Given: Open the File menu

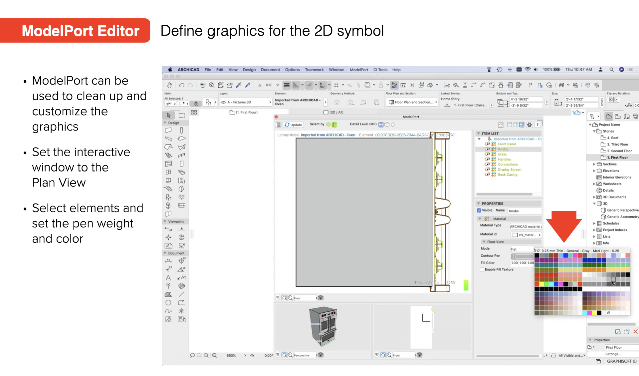Looking at the screenshot, I should point(208,70).
